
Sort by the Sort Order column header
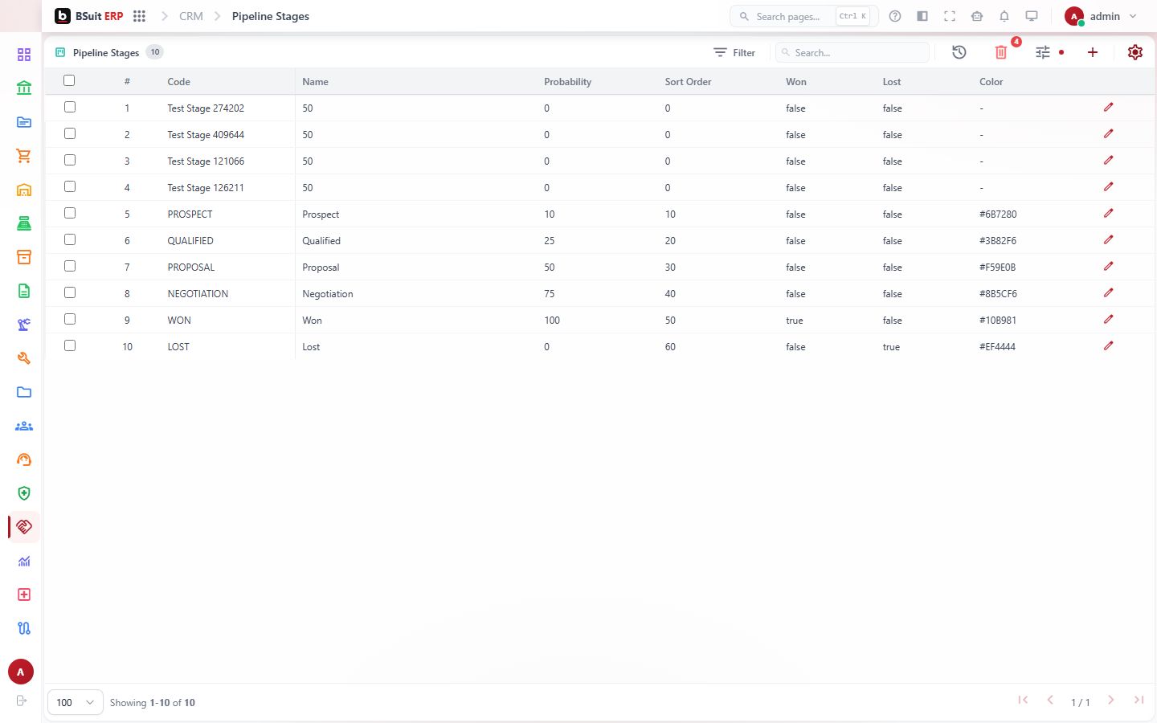688,82
